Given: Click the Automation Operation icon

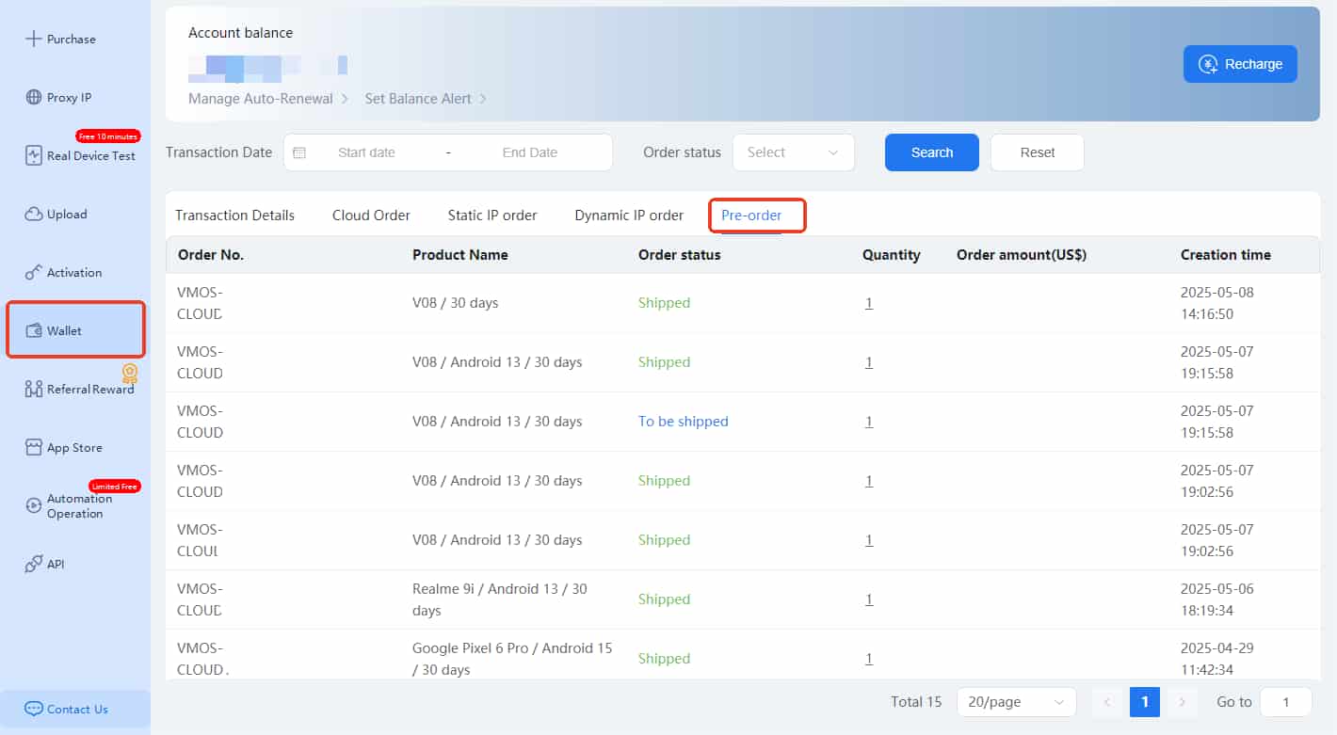Looking at the screenshot, I should coord(34,505).
